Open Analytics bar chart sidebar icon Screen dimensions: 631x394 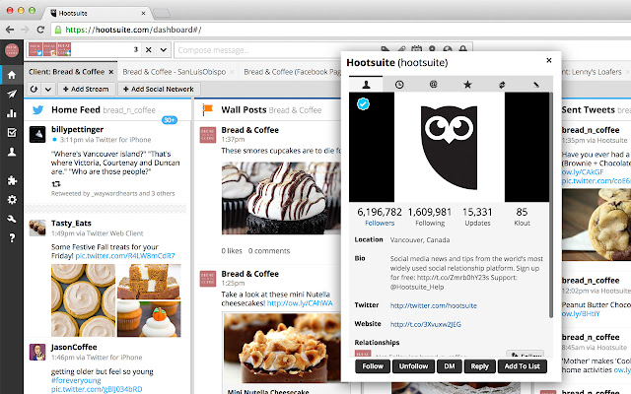(12, 113)
